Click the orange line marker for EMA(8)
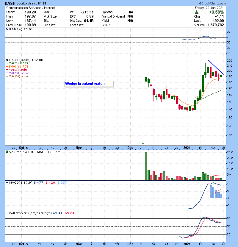Screen dimensions: 238x247 tap(7, 67)
